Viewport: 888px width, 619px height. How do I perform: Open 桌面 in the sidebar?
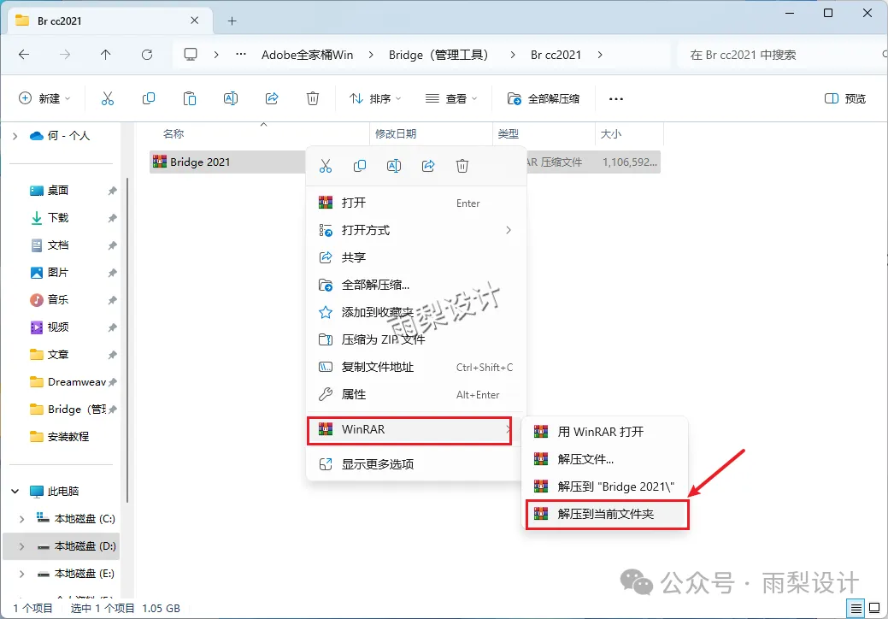coord(58,191)
